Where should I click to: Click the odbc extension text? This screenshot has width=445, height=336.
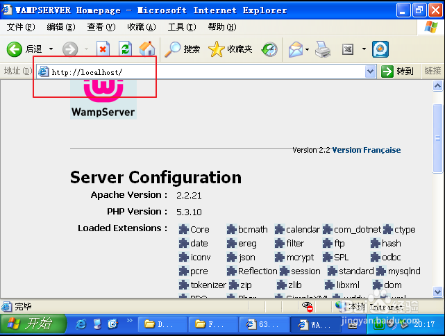392,258
